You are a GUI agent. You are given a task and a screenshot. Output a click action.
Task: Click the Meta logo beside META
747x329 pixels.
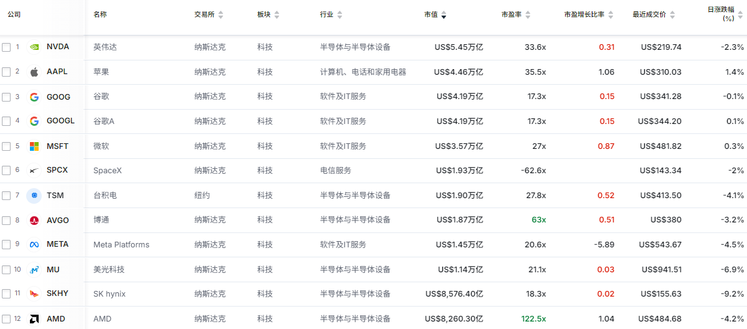coord(34,245)
